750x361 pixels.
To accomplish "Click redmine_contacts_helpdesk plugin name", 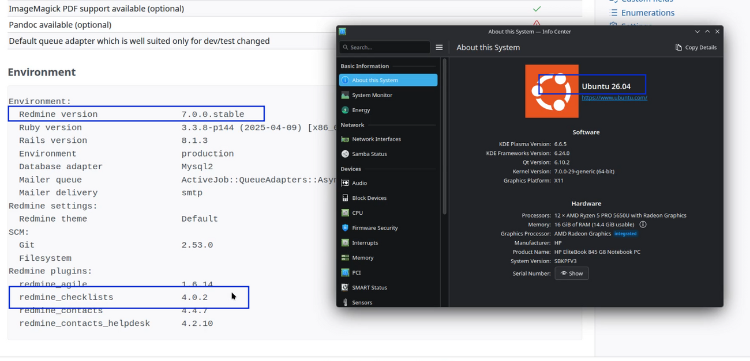I will pos(84,324).
